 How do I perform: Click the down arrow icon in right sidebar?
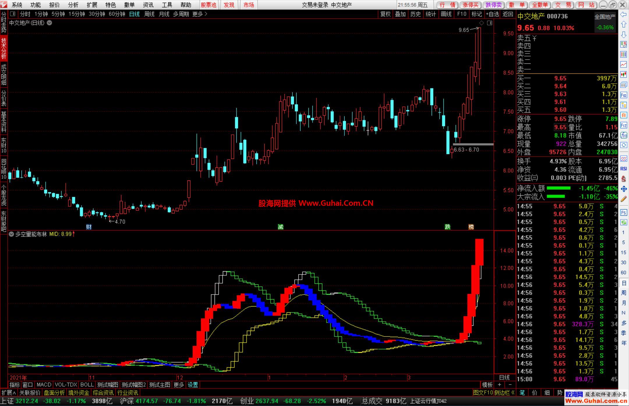pyautogui.click(x=623, y=34)
